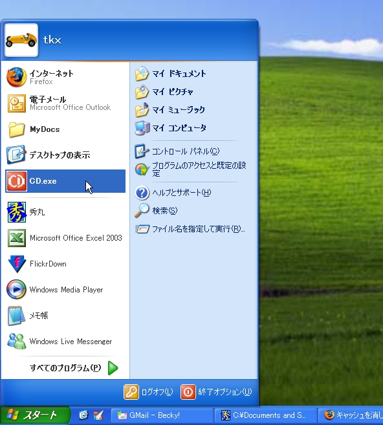Expand すべてのプログラム menu arrow
The image size is (383, 425).
pyautogui.click(x=113, y=368)
